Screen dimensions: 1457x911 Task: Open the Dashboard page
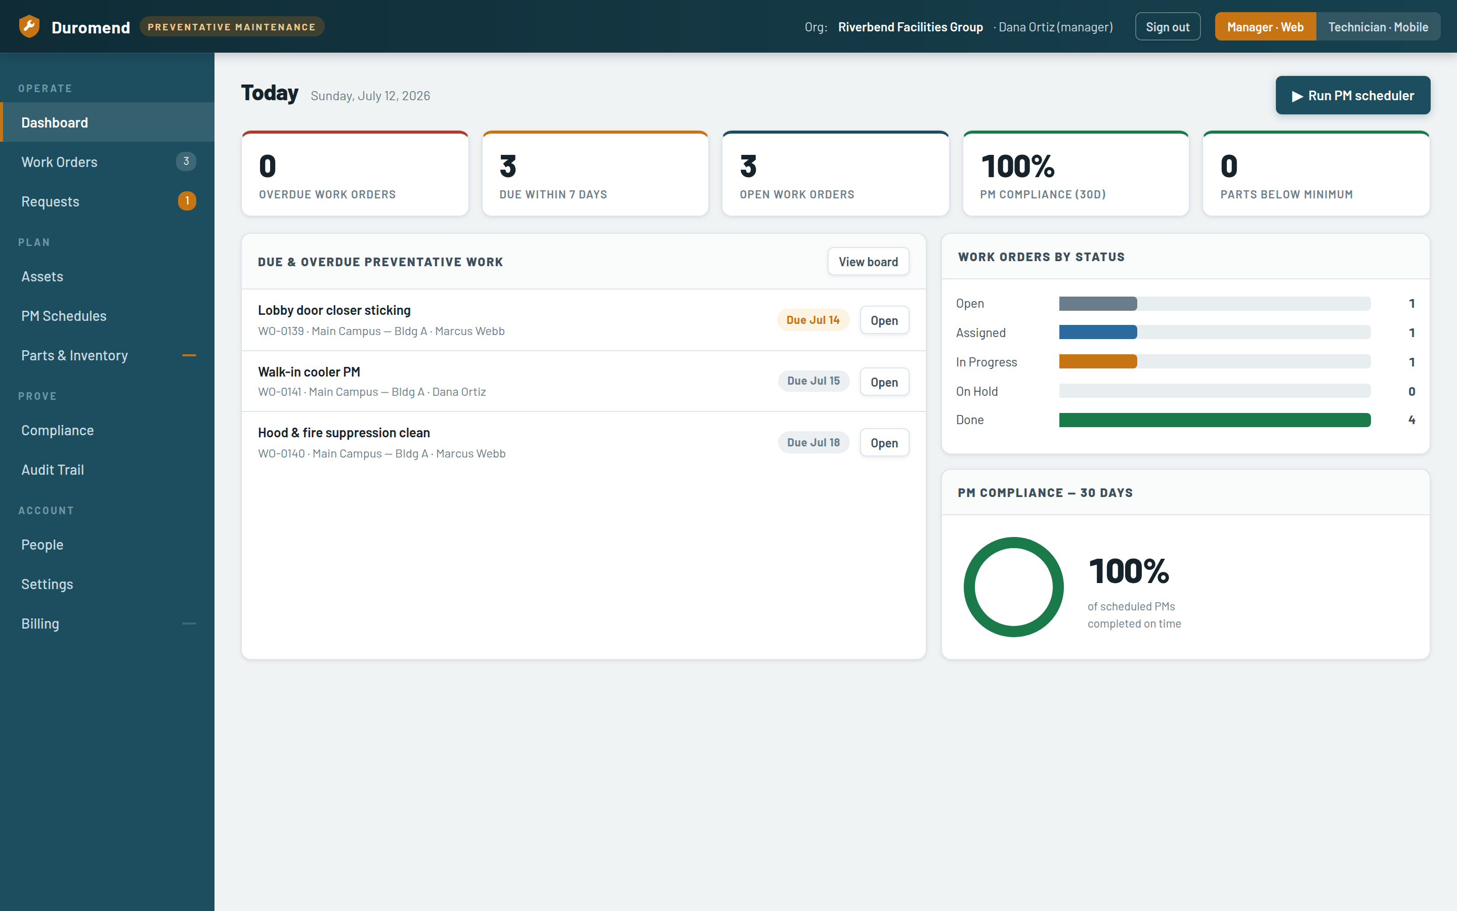(x=107, y=122)
